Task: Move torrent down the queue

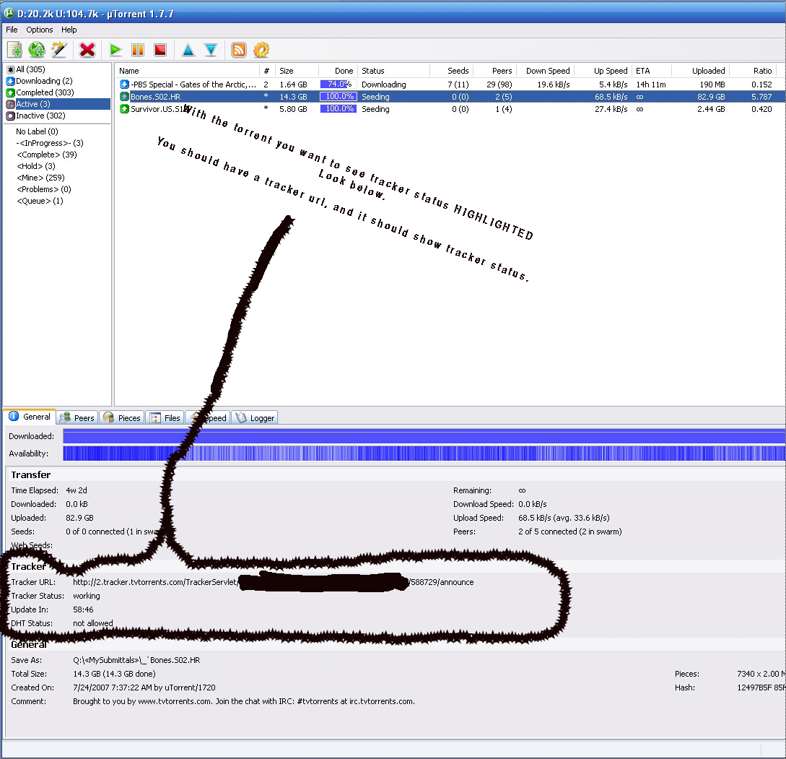Action: (x=210, y=50)
